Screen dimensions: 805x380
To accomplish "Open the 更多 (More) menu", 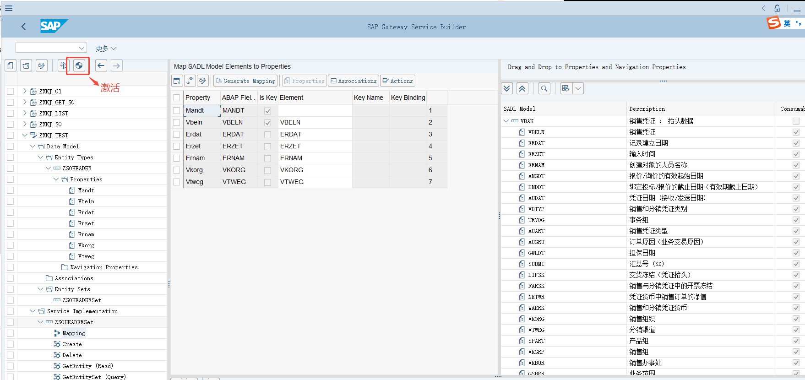I will [106, 49].
